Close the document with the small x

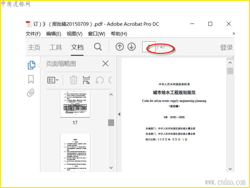click(x=233, y=34)
